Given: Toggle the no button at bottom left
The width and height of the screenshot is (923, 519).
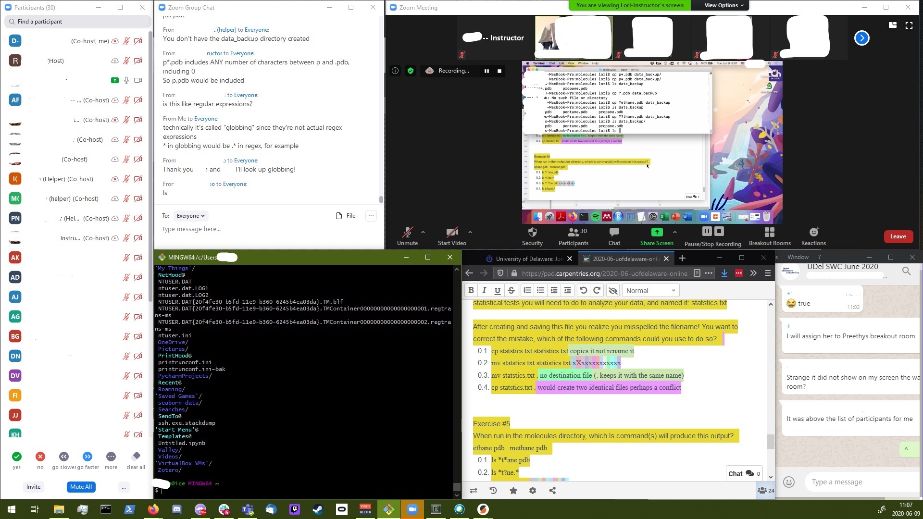Looking at the screenshot, I should click(x=40, y=456).
